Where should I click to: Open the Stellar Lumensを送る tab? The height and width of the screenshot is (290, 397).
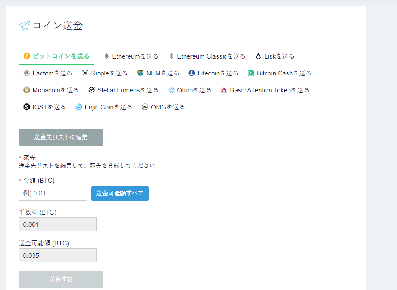(123, 90)
